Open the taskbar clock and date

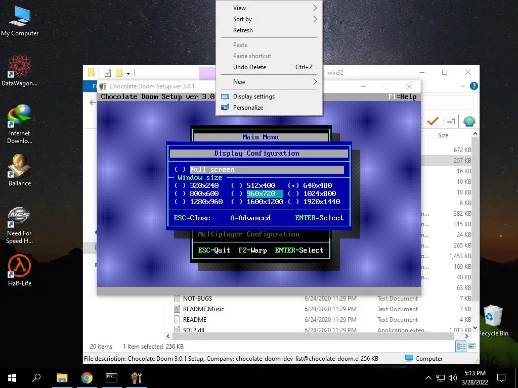click(x=474, y=378)
